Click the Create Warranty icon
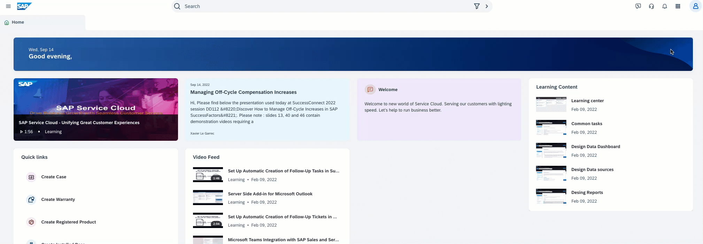 [x=31, y=200]
